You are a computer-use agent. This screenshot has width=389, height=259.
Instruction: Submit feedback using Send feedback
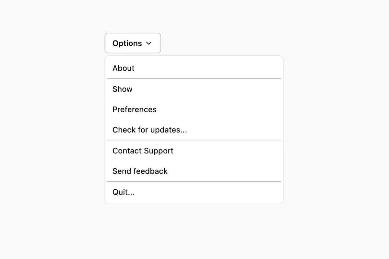140,171
